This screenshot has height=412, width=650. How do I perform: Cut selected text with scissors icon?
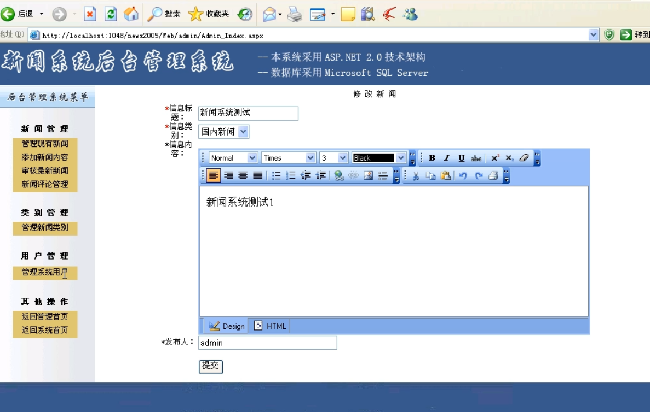(416, 176)
